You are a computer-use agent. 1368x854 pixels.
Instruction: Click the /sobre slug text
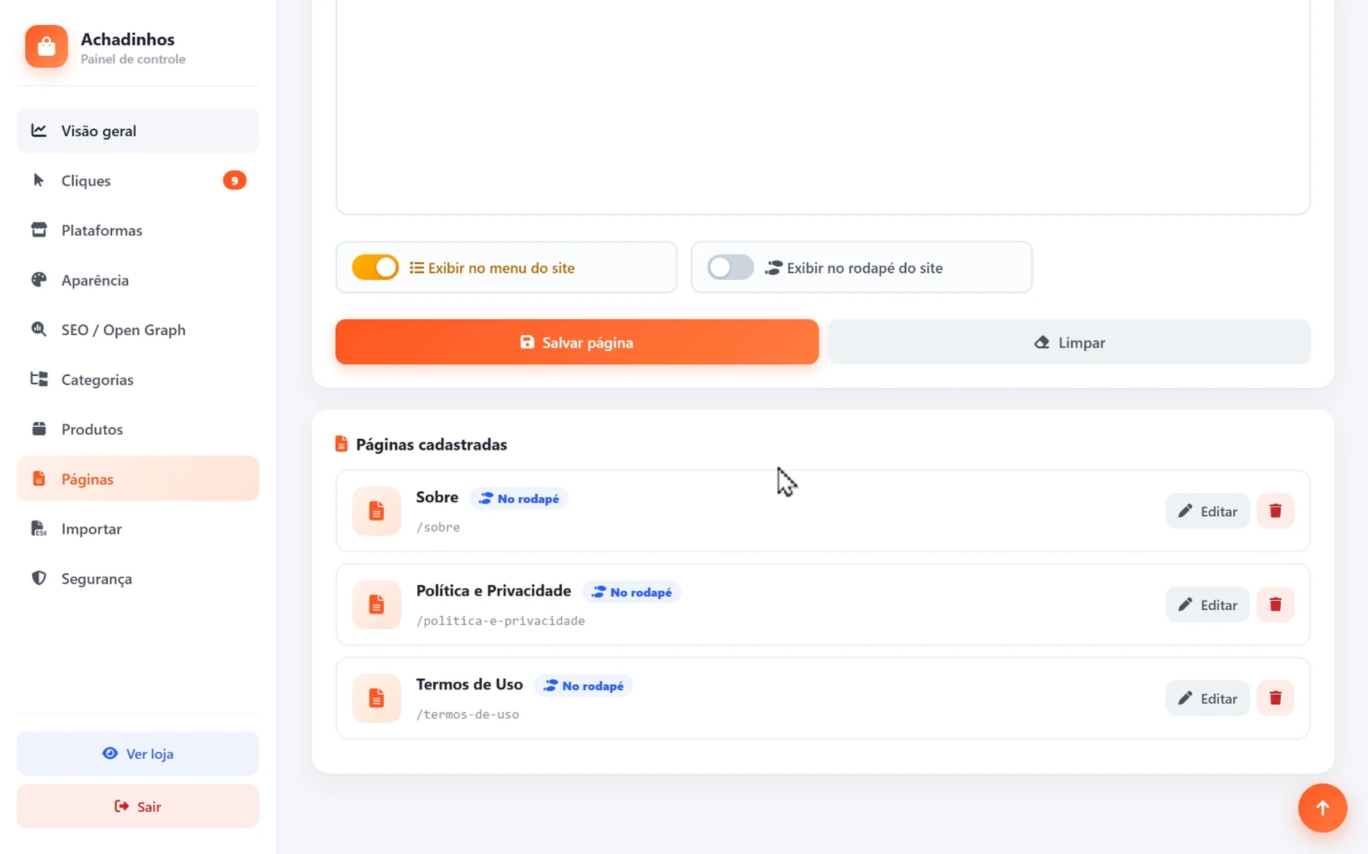[438, 527]
